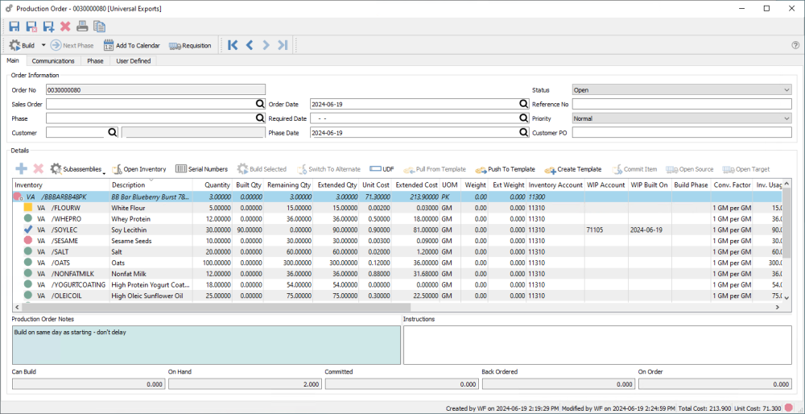
Task: Open the User Defined tab
Action: tap(134, 61)
